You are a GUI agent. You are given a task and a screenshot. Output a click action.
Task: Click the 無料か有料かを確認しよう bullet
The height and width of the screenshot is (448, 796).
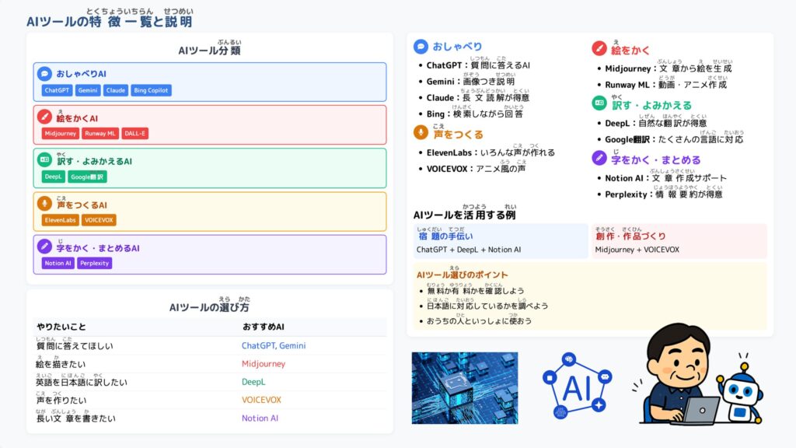tap(475, 289)
